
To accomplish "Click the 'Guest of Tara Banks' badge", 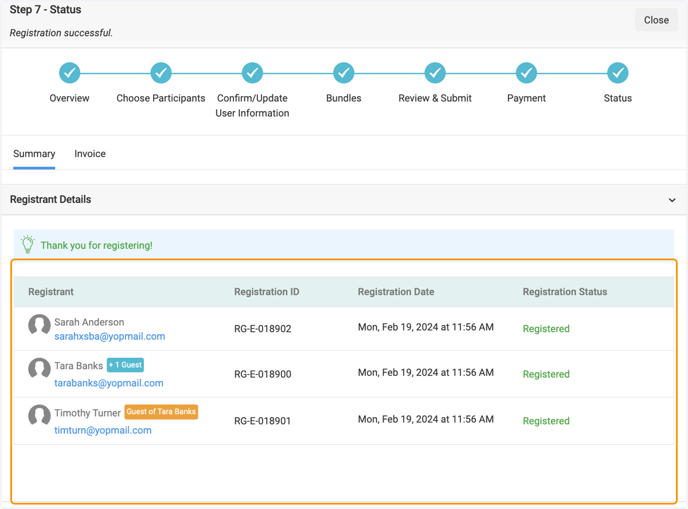I will tap(161, 412).
